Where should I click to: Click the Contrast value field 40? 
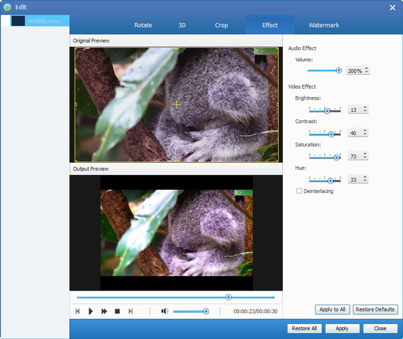point(355,133)
